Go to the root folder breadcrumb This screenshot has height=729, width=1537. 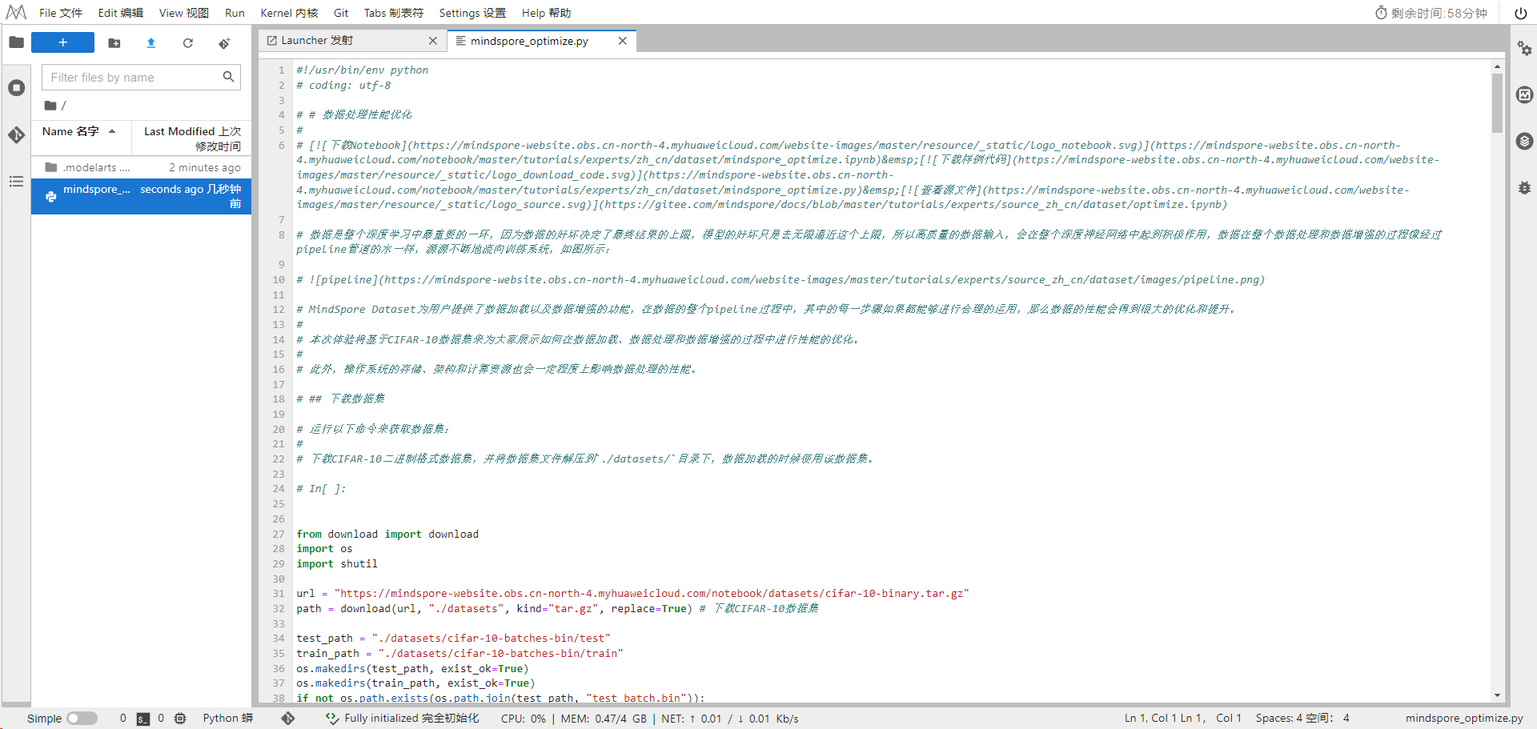51,106
